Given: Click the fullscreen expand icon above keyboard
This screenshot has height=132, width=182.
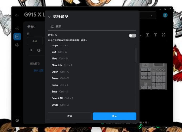Looking at the screenshot, I should [163, 35].
